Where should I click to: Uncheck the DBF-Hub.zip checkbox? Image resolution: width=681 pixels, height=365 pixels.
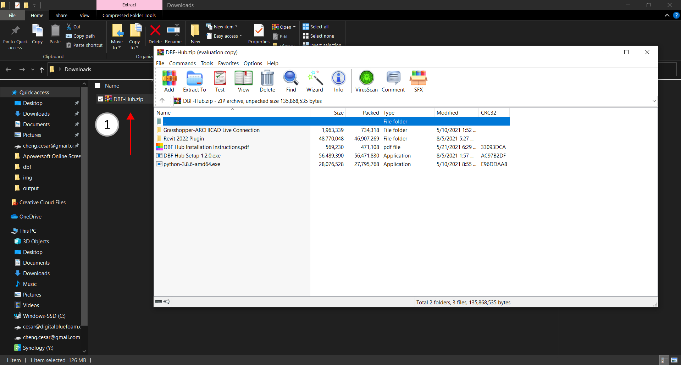[101, 99]
